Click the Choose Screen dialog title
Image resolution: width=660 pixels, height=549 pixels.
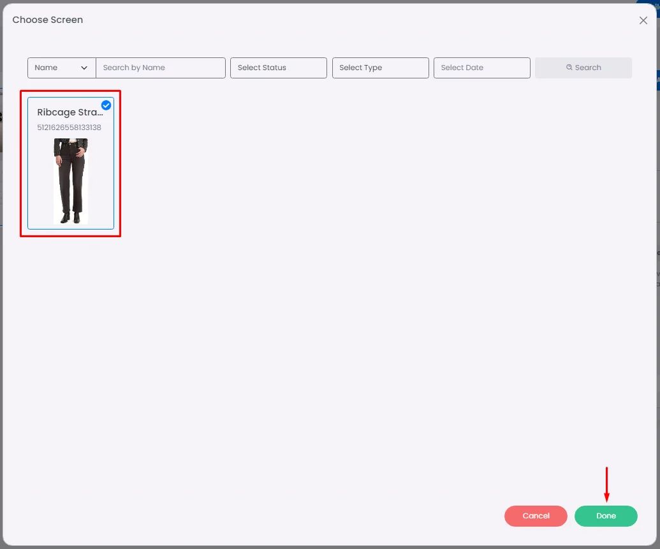(48, 20)
